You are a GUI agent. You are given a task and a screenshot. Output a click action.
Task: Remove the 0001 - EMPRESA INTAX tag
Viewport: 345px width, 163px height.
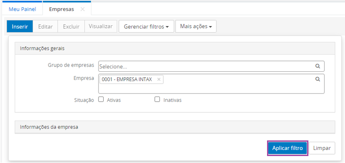click(x=159, y=80)
